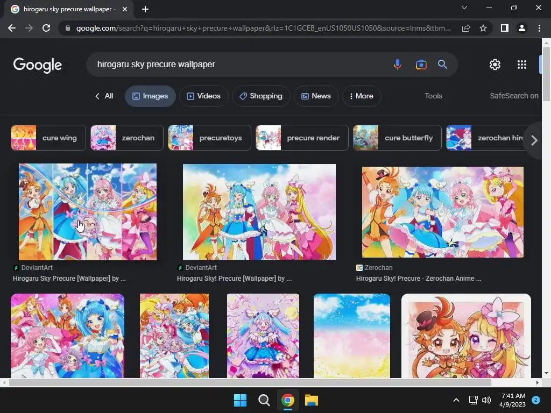Filter by the cure wing chip
551x413 pixels.
click(x=48, y=138)
